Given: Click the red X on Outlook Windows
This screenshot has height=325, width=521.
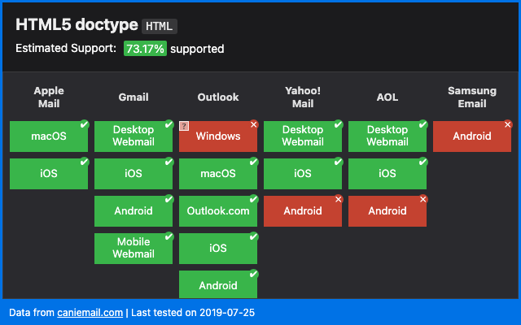Looking at the screenshot, I should pyautogui.click(x=253, y=124).
